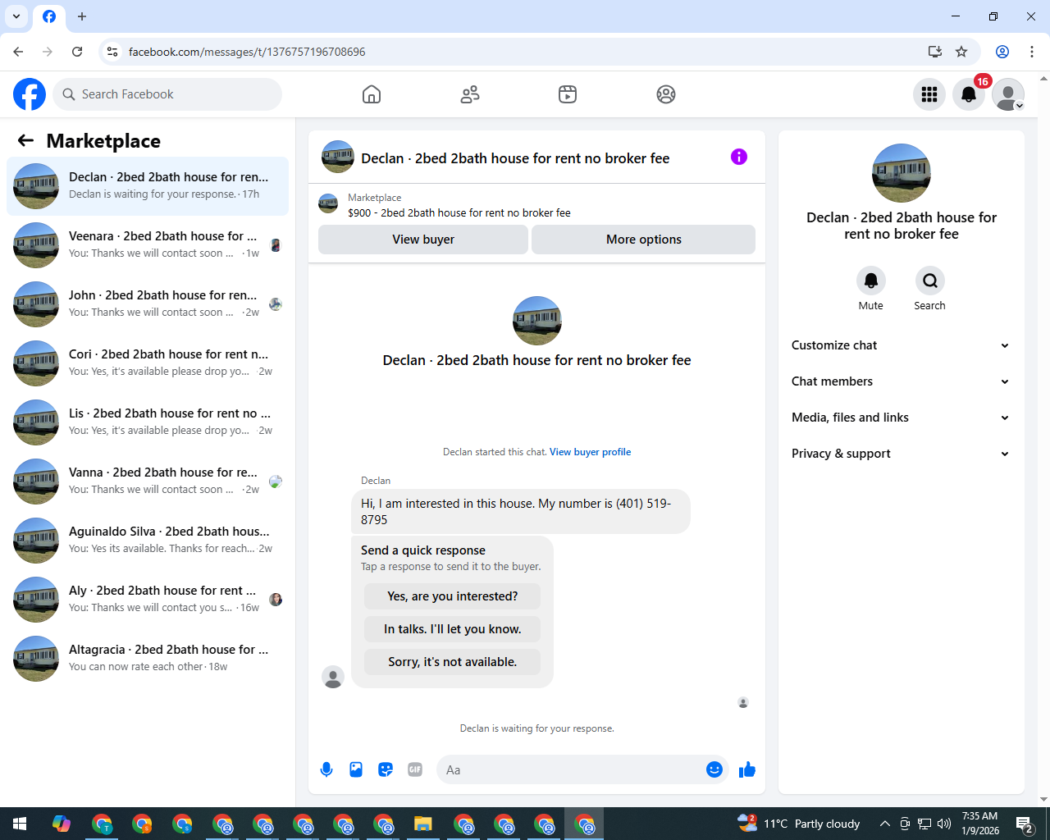The height and width of the screenshot is (840, 1050).
Task: Click the house thumbnail in right panel
Action: (x=902, y=173)
